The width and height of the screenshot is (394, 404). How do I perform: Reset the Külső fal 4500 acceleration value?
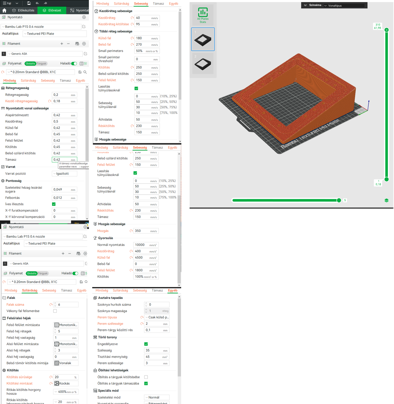coord(131,257)
